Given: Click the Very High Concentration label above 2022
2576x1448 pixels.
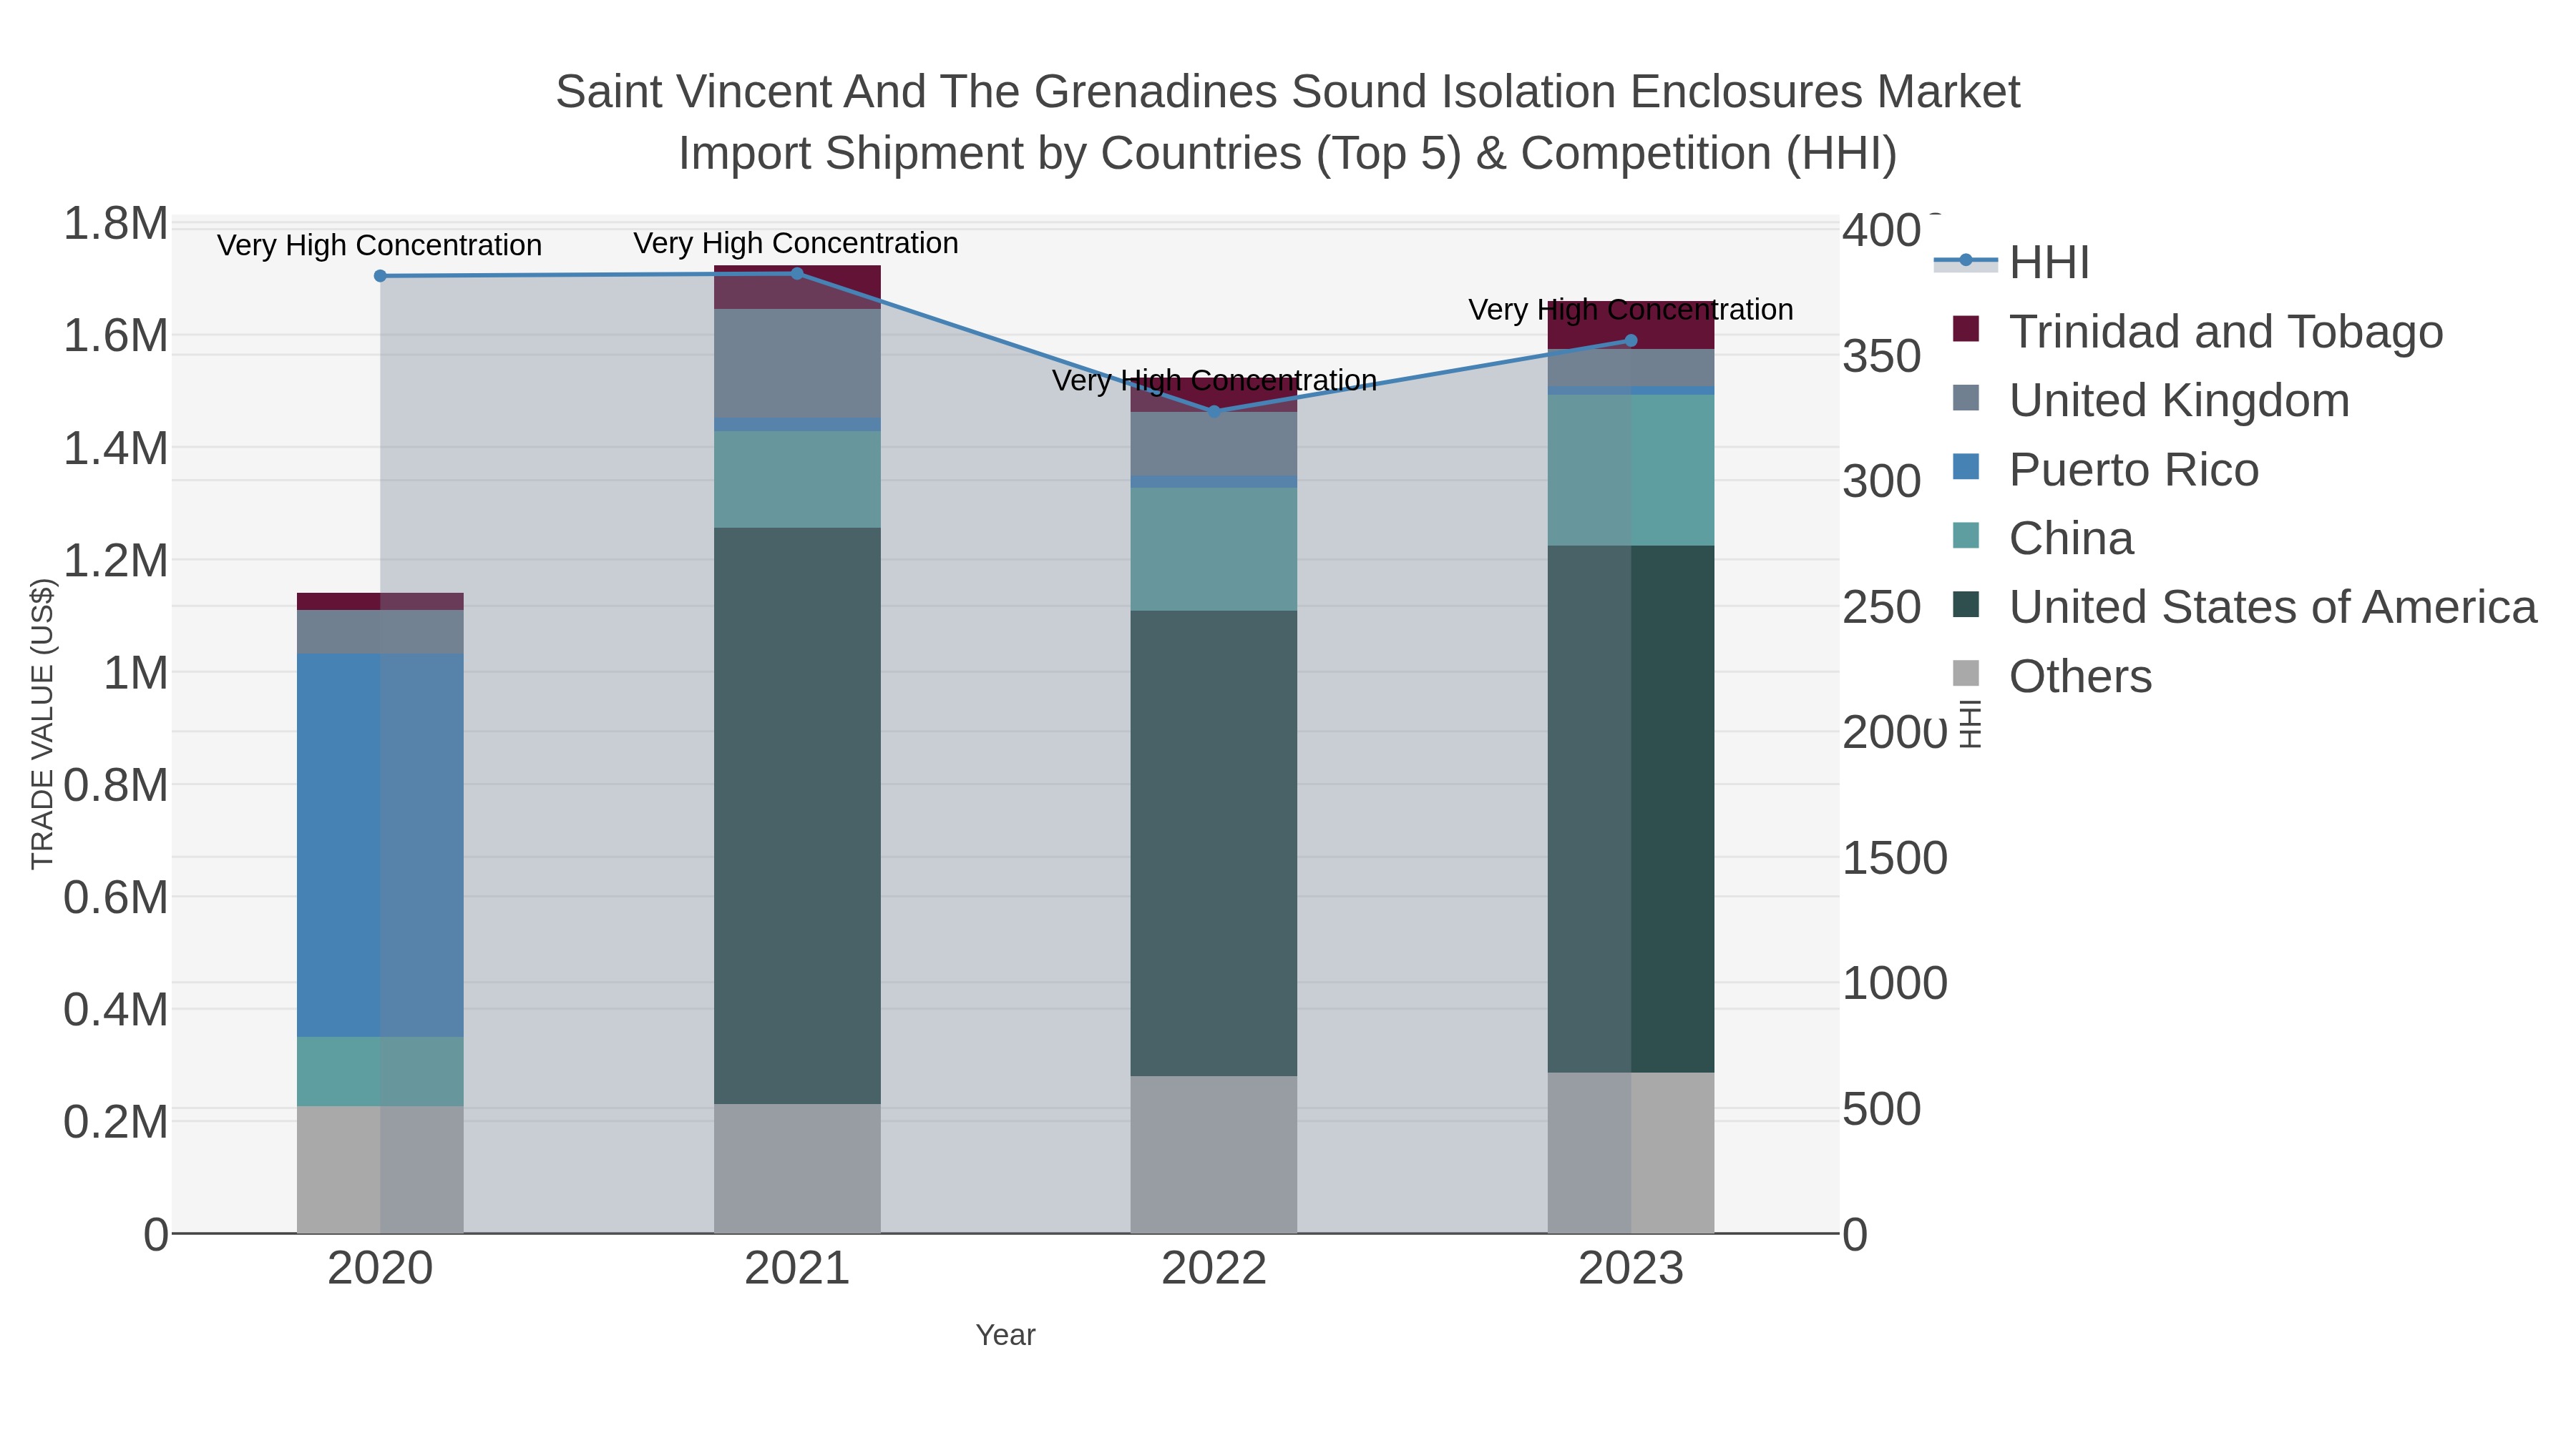Looking at the screenshot, I should pos(1214,380).
